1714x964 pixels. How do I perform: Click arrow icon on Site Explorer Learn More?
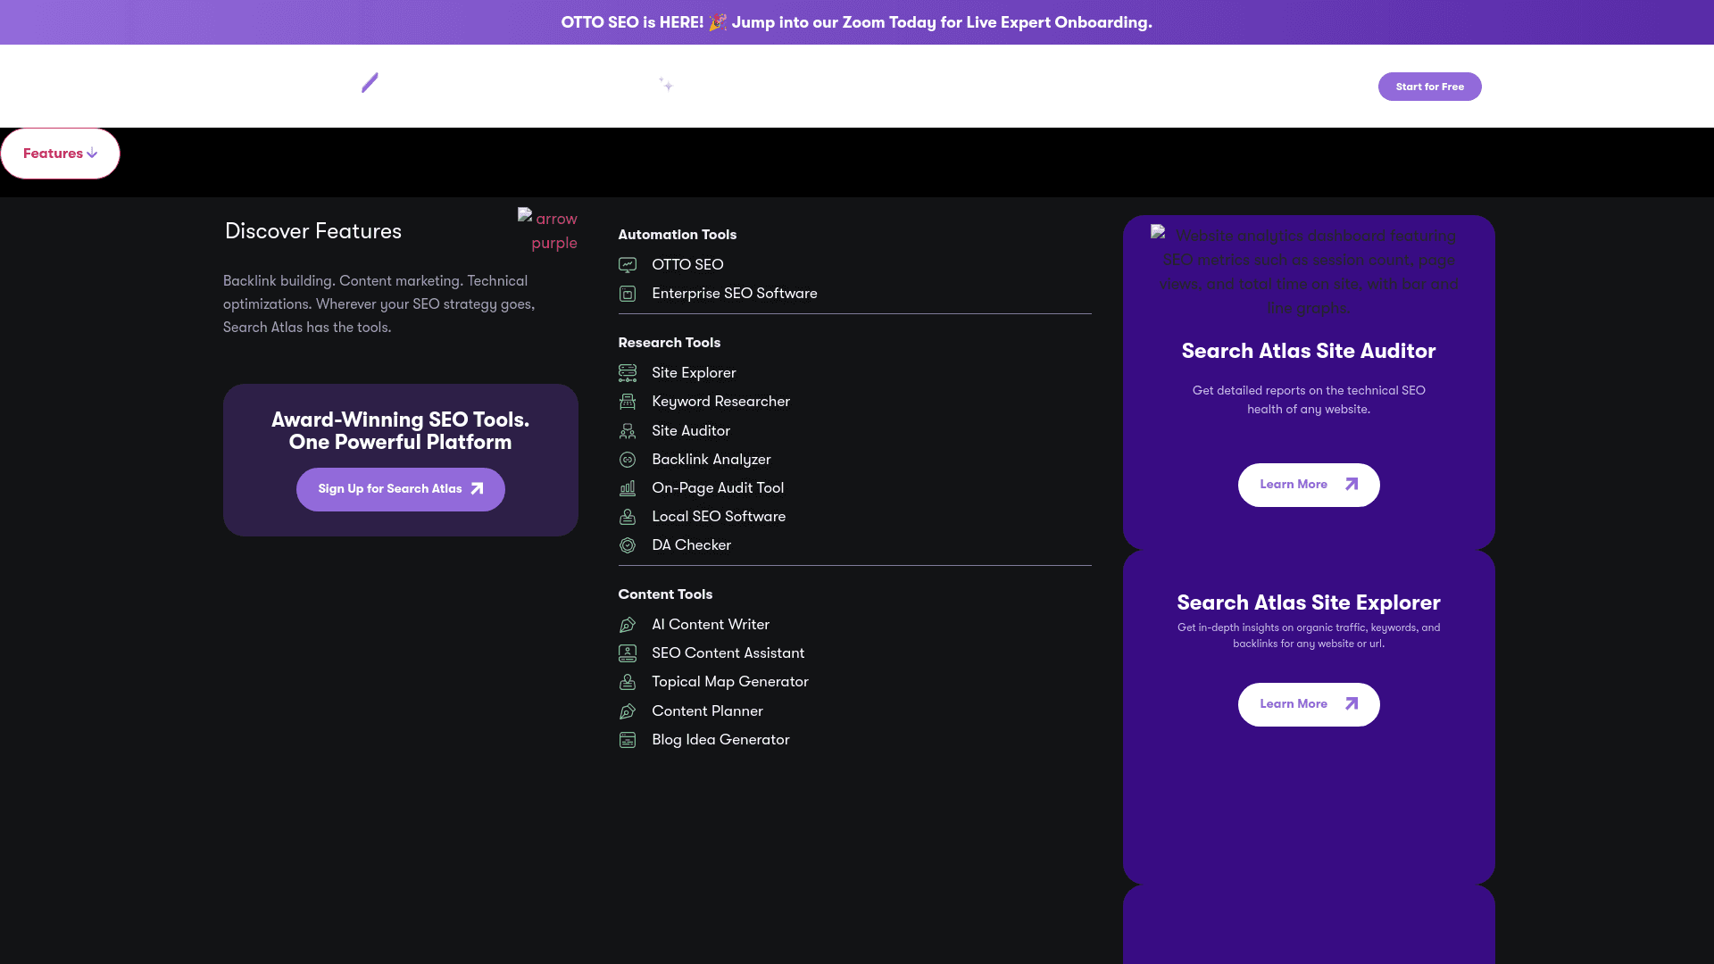1352,704
